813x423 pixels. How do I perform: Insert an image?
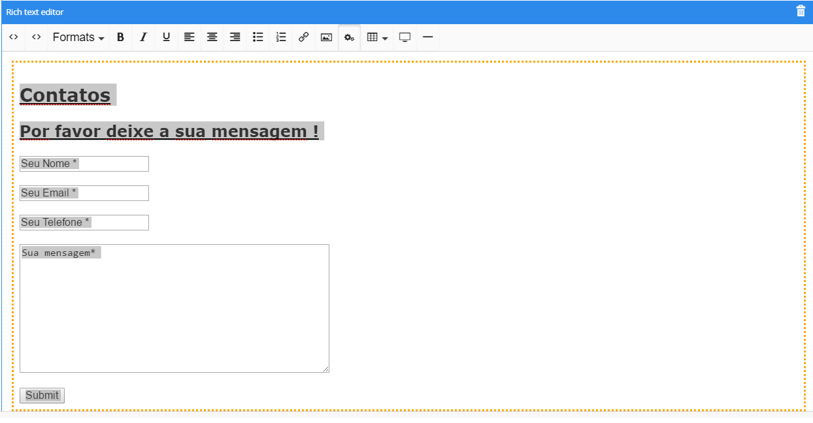tap(326, 37)
